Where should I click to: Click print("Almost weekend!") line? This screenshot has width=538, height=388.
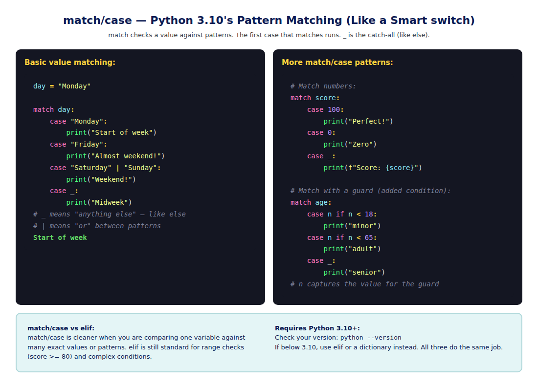tap(115, 156)
